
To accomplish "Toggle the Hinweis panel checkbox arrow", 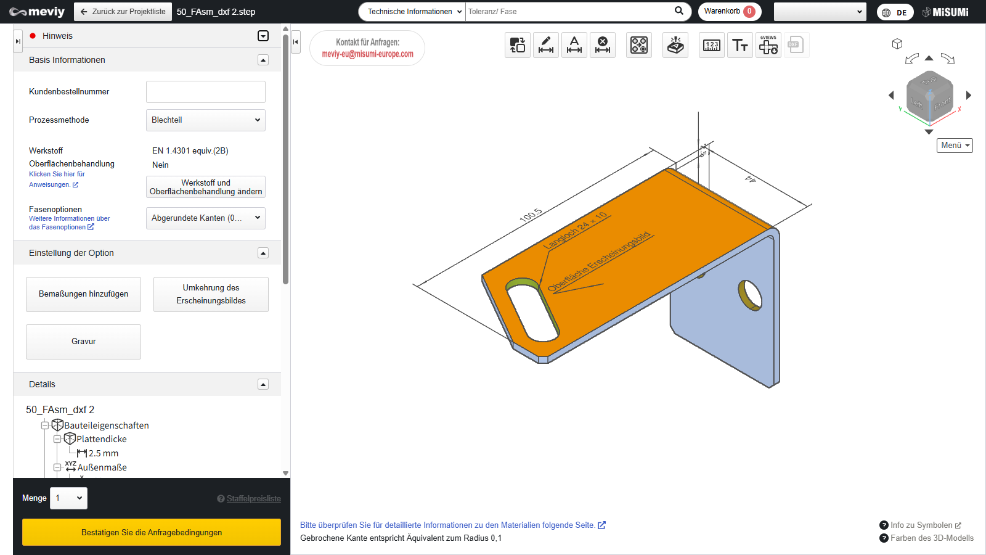I will click(x=263, y=36).
